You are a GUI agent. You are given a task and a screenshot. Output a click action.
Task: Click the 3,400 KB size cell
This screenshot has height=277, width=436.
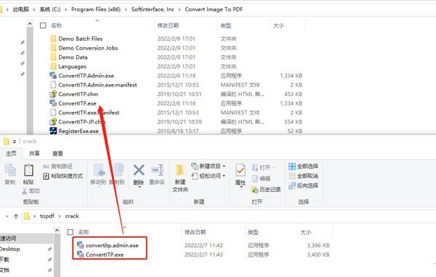click(x=318, y=254)
